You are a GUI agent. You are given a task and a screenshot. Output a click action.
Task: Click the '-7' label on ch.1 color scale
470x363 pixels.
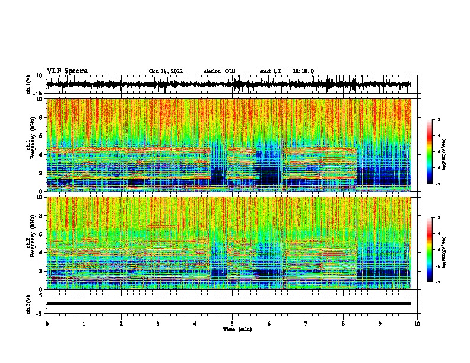point(438,184)
